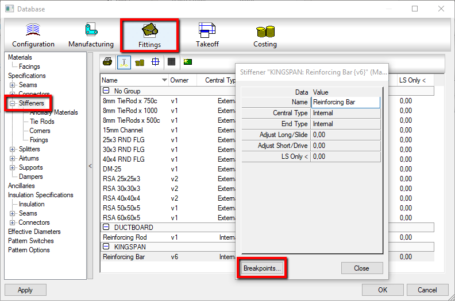Select Pattern Switches tree item
455x301 pixels.
point(31,241)
